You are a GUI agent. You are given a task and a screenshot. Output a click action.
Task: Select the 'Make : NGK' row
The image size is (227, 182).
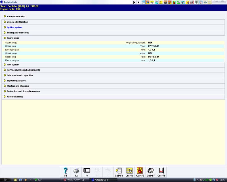point(113,53)
